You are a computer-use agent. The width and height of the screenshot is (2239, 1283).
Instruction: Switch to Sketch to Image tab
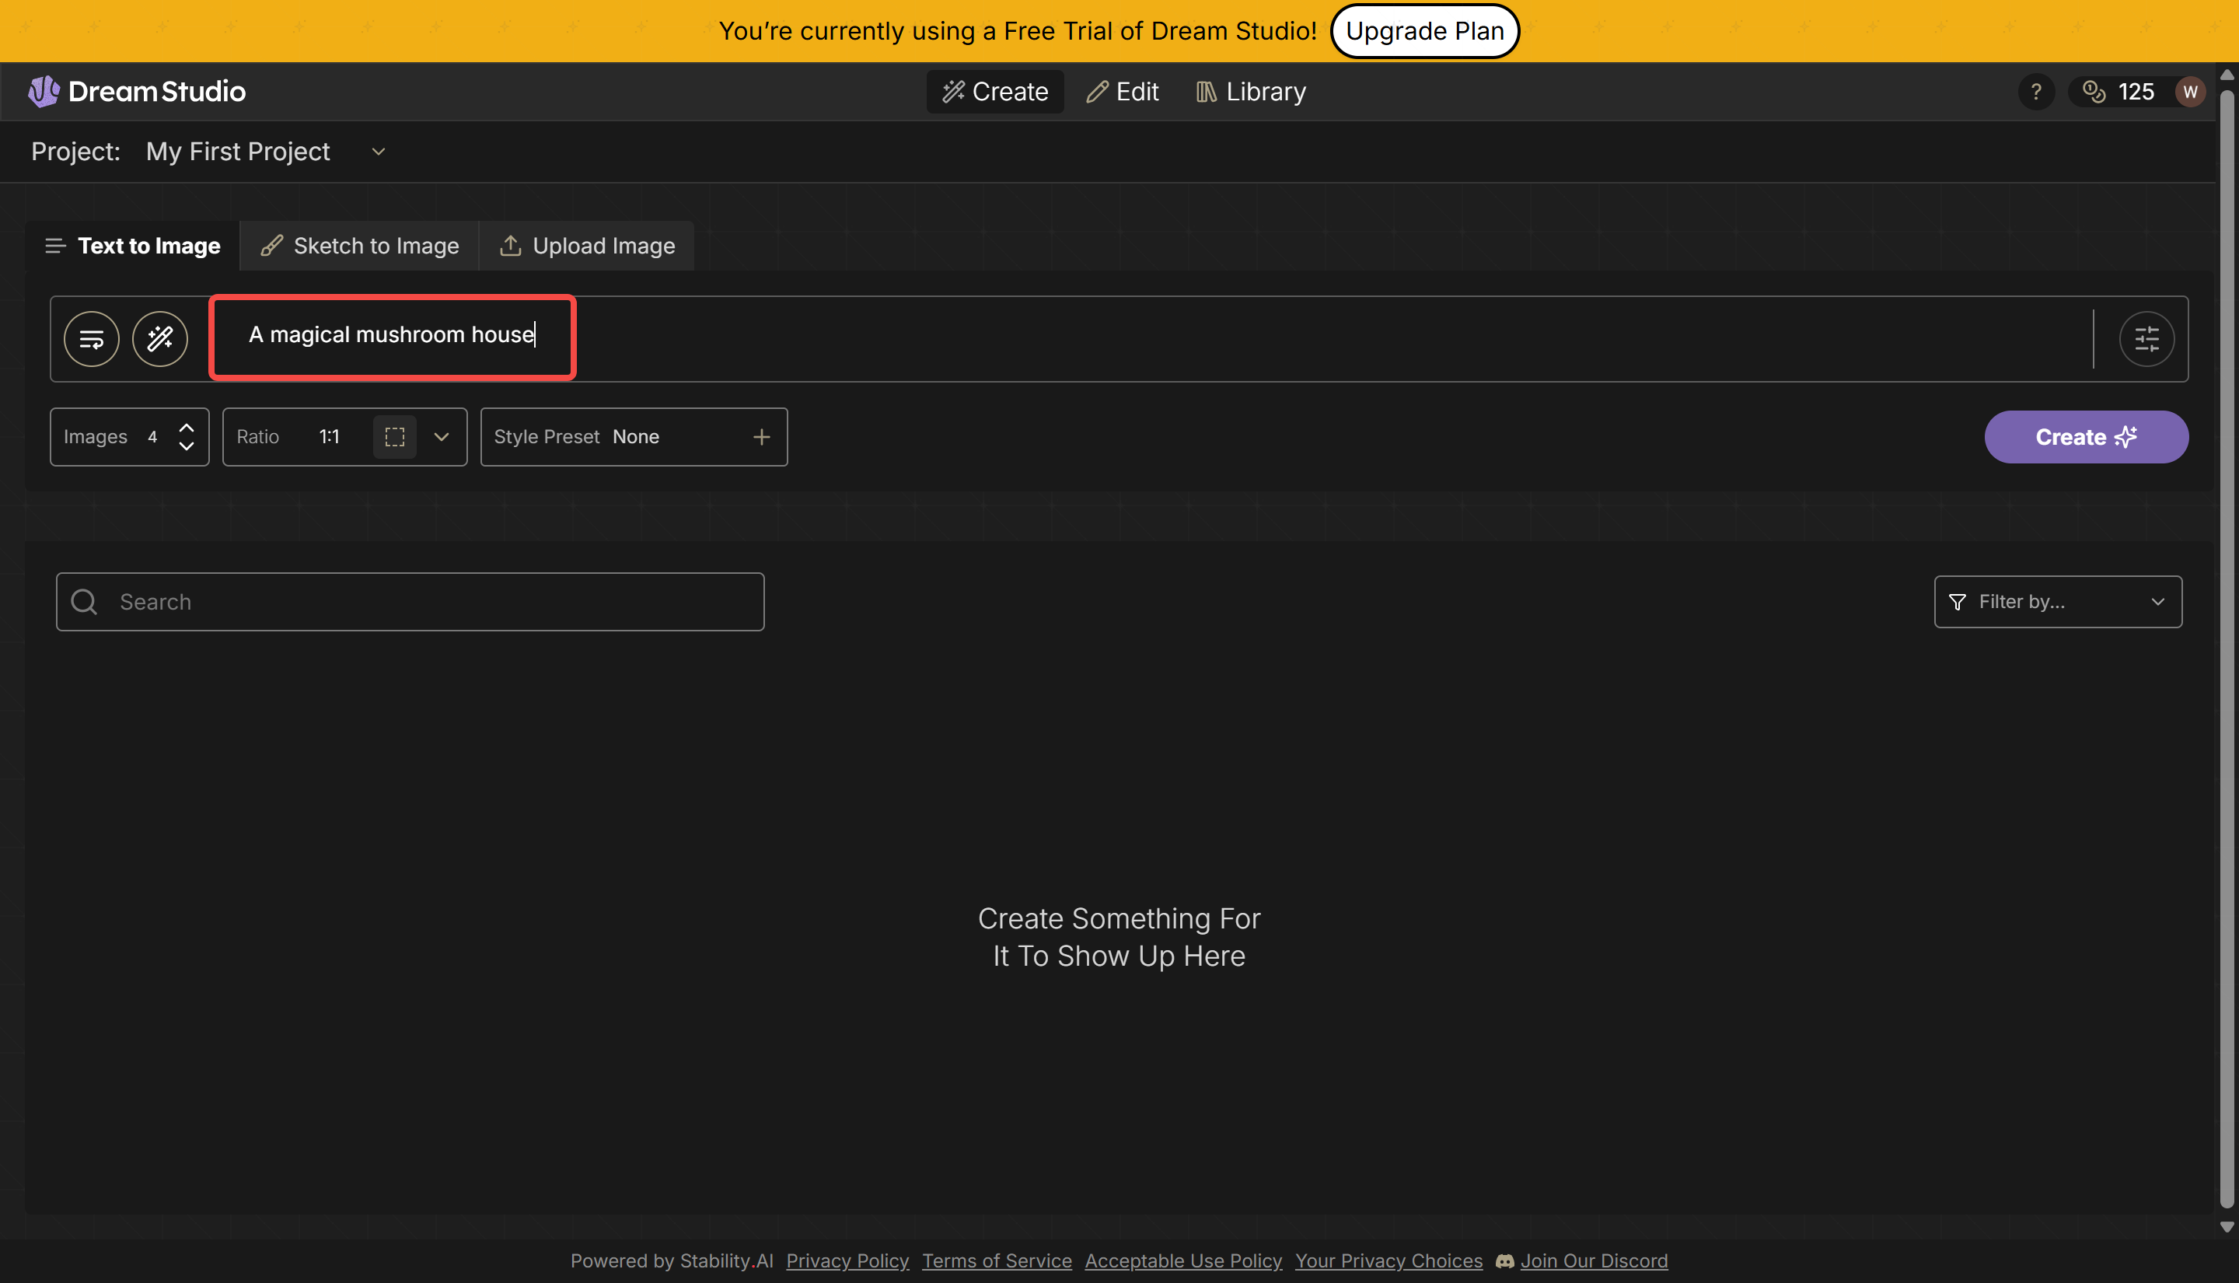click(x=359, y=246)
